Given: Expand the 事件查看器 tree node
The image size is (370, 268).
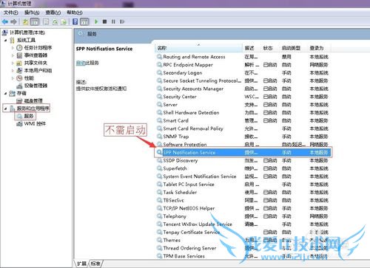Looking at the screenshot, I should coord(13,55).
